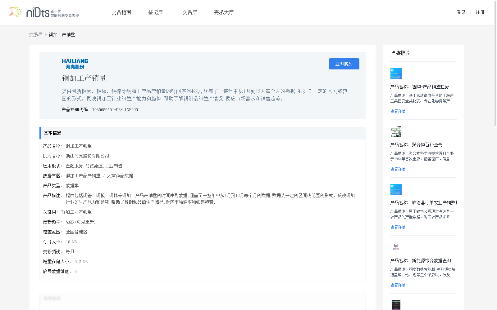Click product name 智购-产品销量趋势
Screen dimensions: 497x310
[431, 87]
